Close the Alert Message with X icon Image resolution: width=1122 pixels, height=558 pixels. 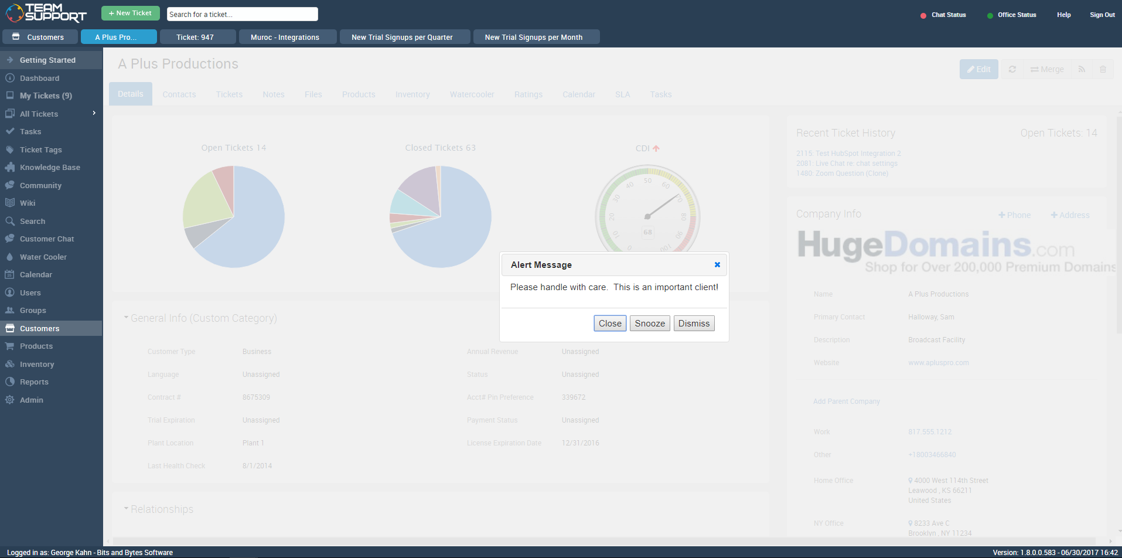[x=717, y=265]
